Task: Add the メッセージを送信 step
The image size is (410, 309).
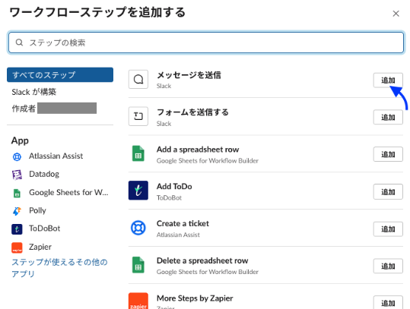Action: coord(388,80)
